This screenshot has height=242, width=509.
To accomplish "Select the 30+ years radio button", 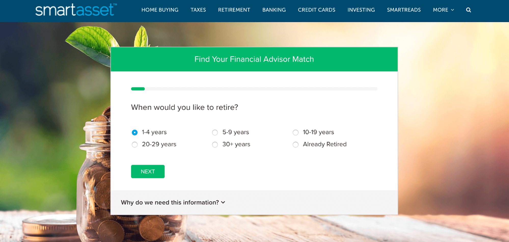I will (x=215, y=145).
